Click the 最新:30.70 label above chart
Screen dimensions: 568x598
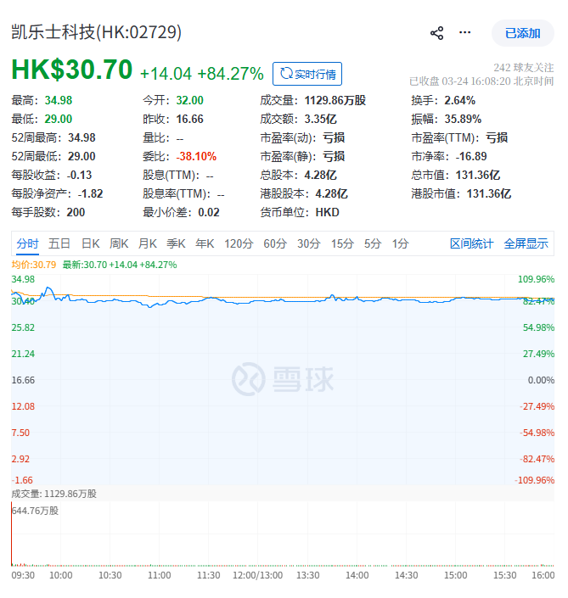coord(120,265)
